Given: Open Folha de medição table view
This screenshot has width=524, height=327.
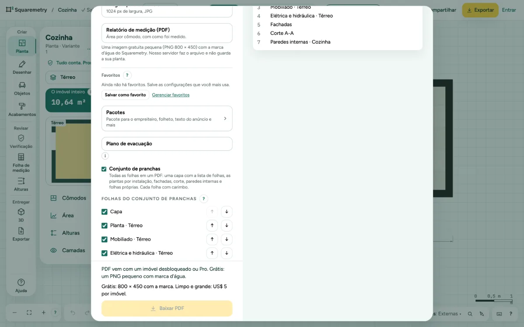Looking at the screenshot, I should [x=21, y=162].
